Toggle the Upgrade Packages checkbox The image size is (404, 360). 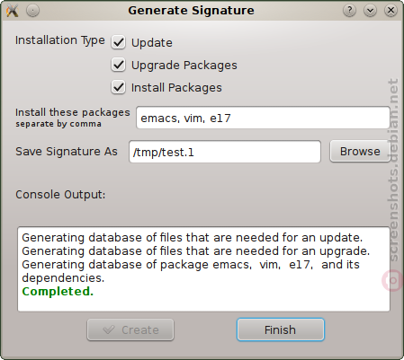(x=119, y=65)
